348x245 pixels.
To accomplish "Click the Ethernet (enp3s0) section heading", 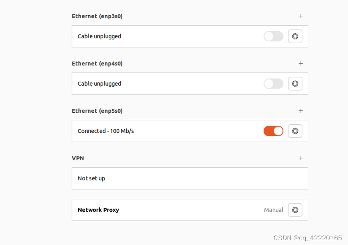I will [x=97, y=16].
